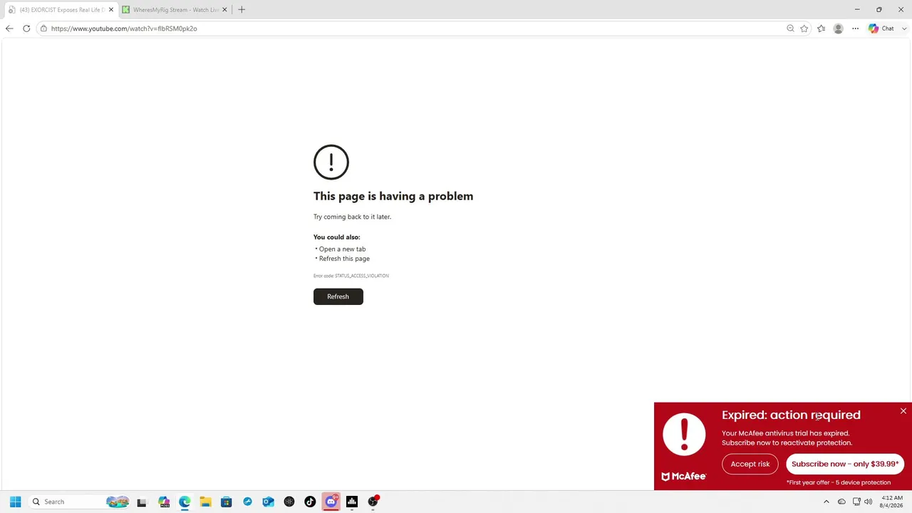Open the clock showing 4:12 AM

892,502
